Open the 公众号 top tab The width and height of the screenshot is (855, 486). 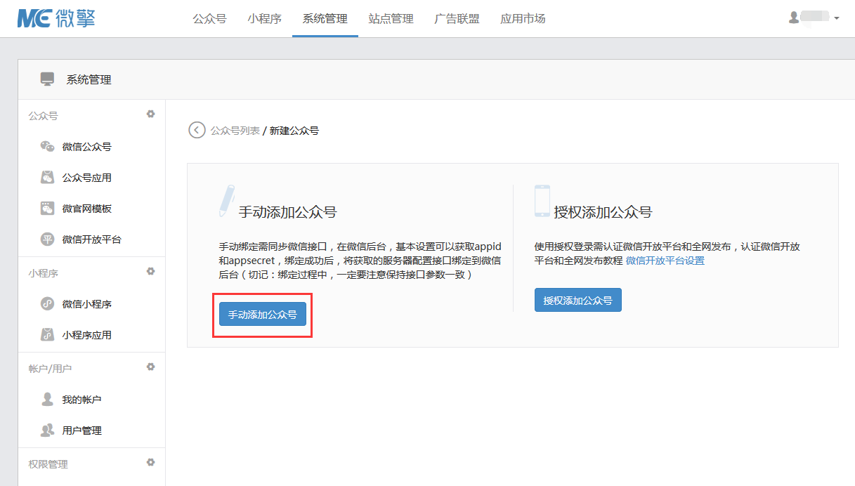(209, 19)
